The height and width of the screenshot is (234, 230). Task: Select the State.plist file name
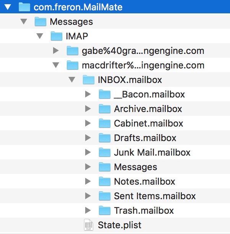(120, 225)
